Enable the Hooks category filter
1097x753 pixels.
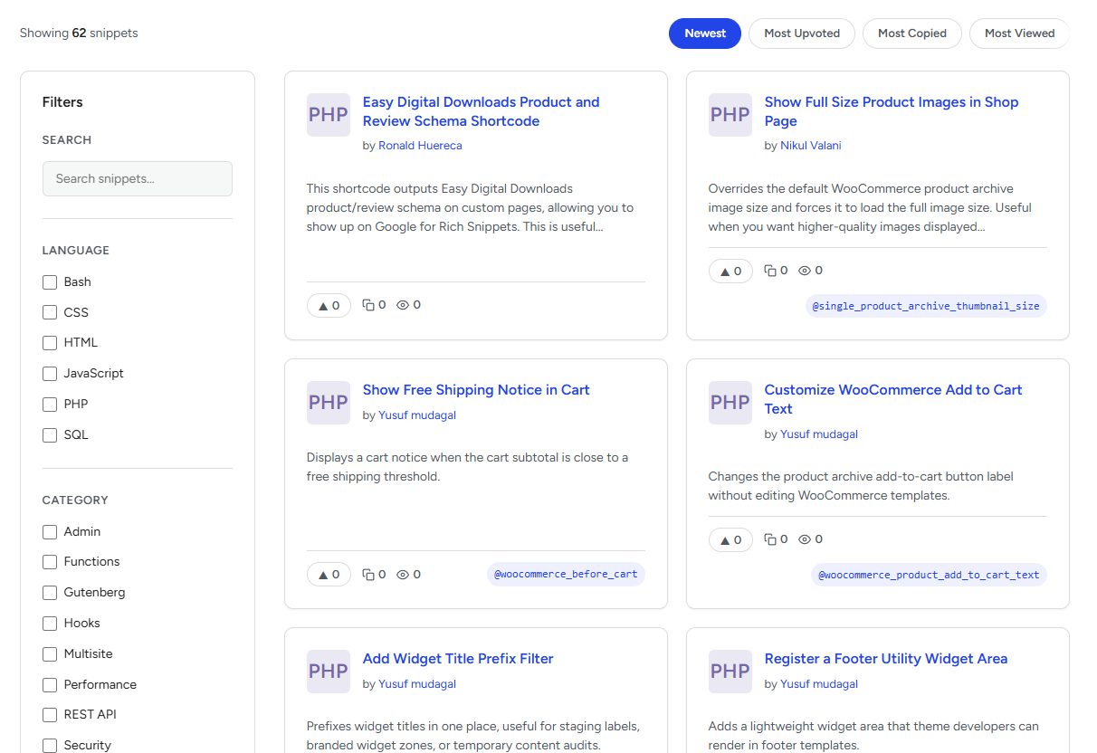(50, 624)
